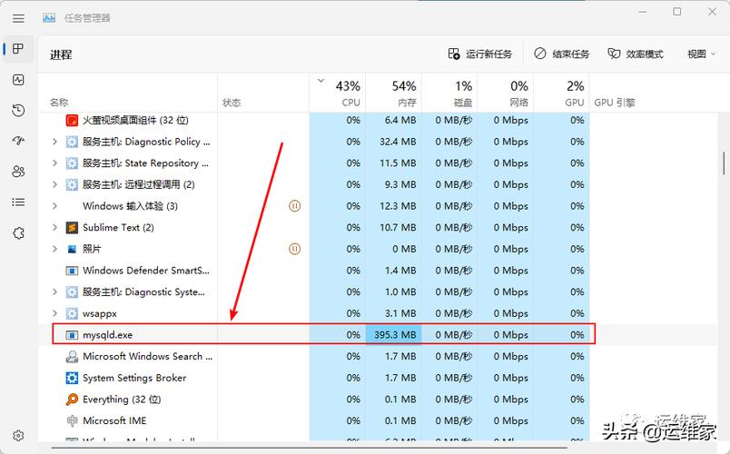
Task: Click the mysqld.exe process icon
Action: click(x=72, y=335)
